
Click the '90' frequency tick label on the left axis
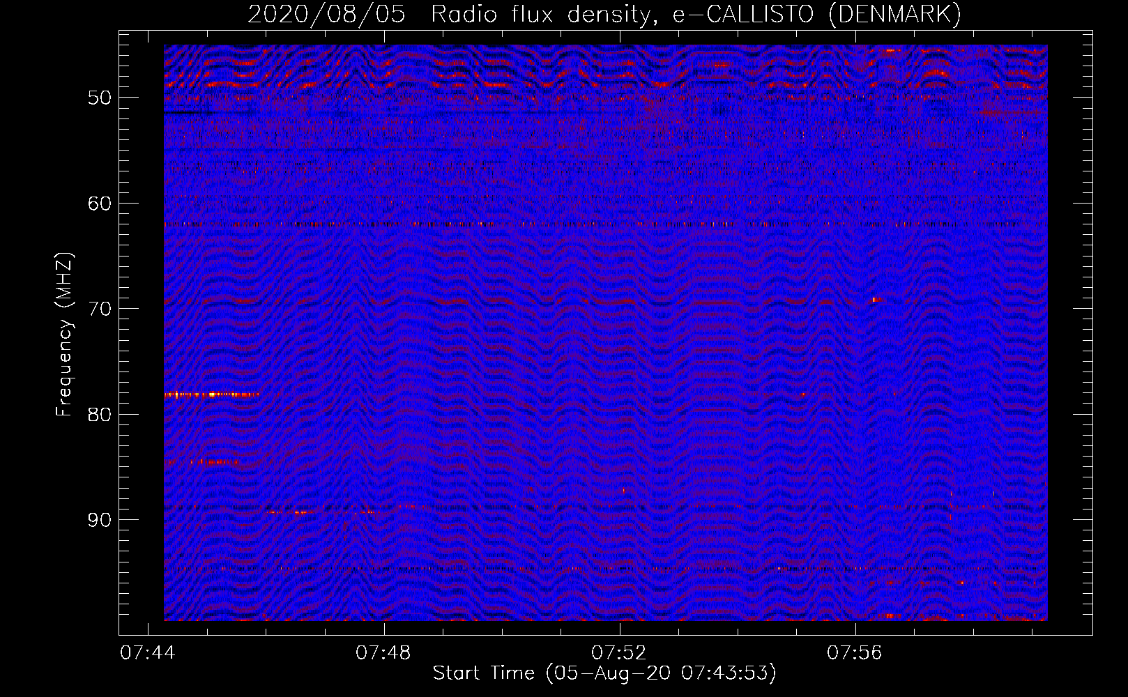tap(100, 521)
